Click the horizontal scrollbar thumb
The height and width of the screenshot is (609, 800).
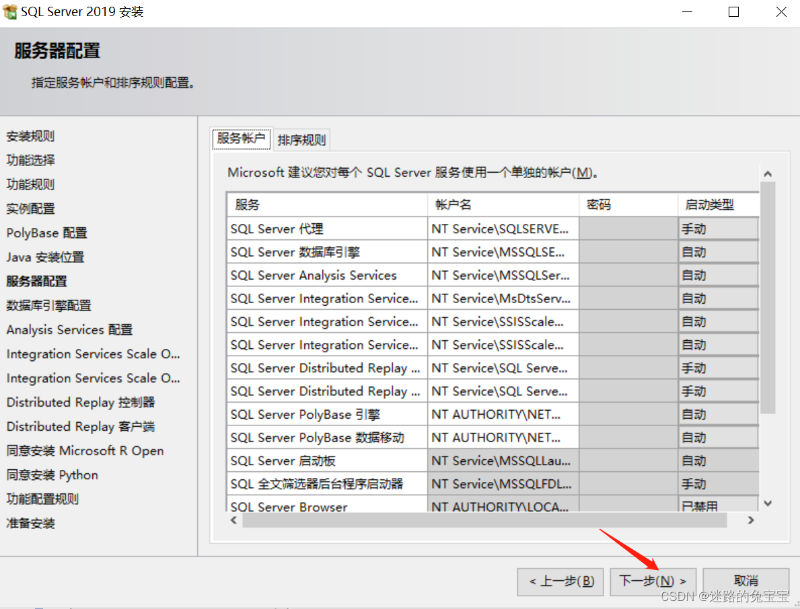(x=484, y=520)
